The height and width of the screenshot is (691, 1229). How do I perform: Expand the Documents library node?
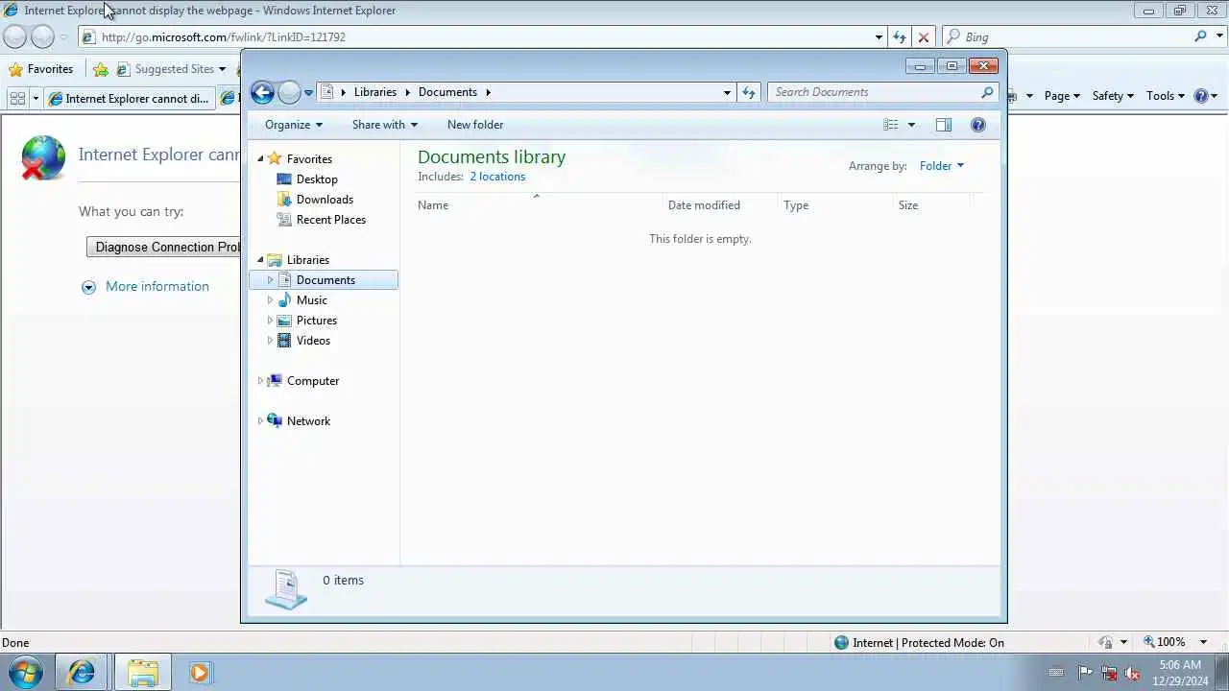point(270,280)
